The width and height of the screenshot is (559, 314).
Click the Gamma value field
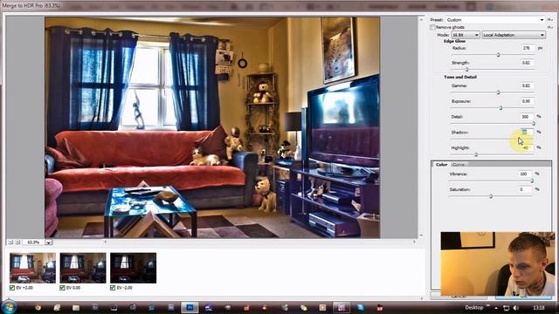(x=527, y=85)
